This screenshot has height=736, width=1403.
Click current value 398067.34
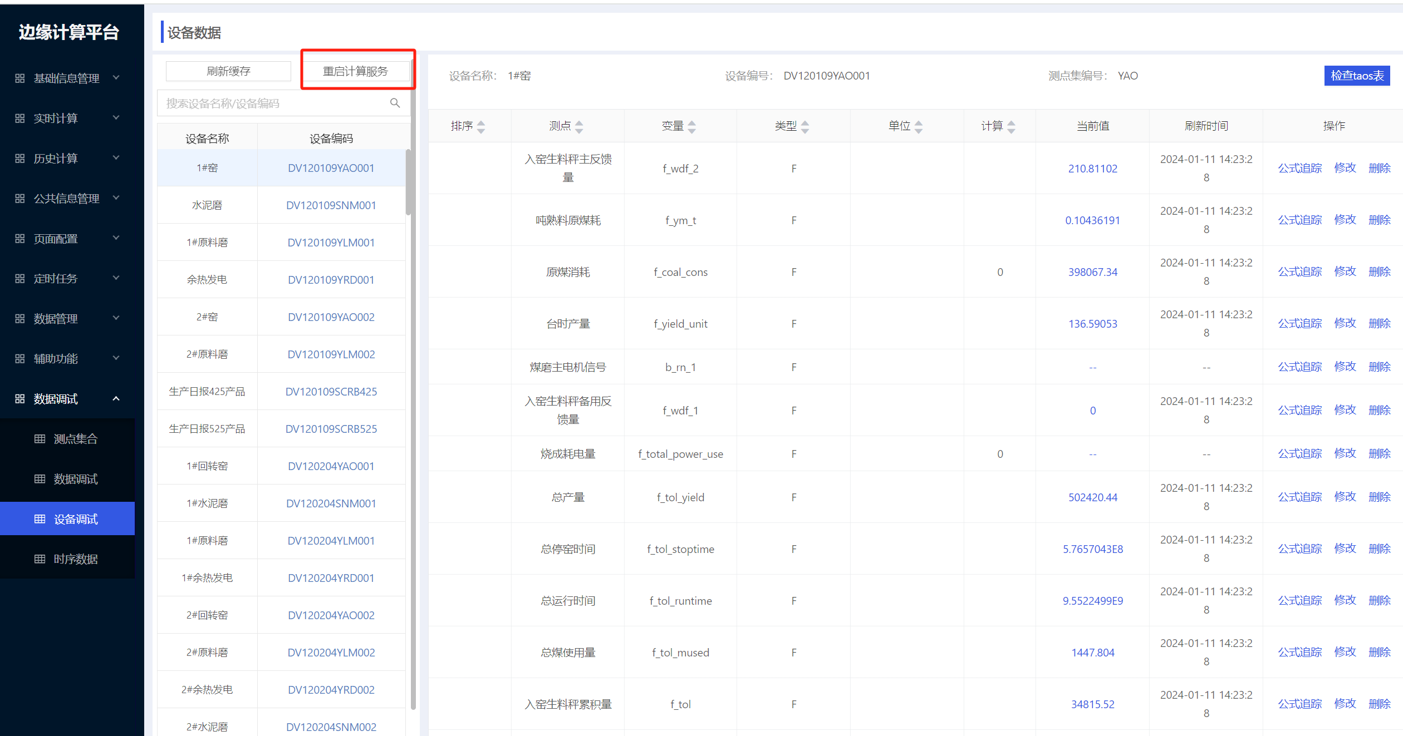1093,272
